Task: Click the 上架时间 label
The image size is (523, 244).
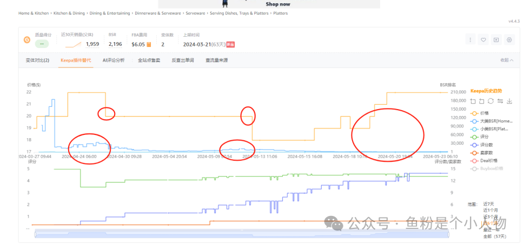Action: [x=191, y=35]
